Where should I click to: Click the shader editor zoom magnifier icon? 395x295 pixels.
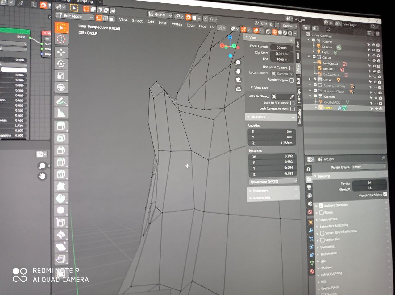[x=42, y=166]
